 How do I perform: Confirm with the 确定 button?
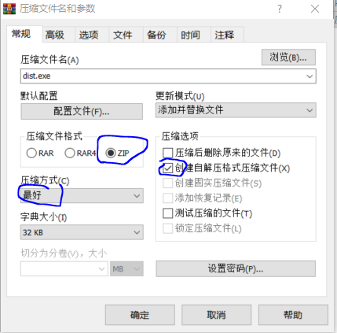140,315
